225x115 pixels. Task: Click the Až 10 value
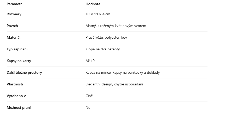pos(90,61)
